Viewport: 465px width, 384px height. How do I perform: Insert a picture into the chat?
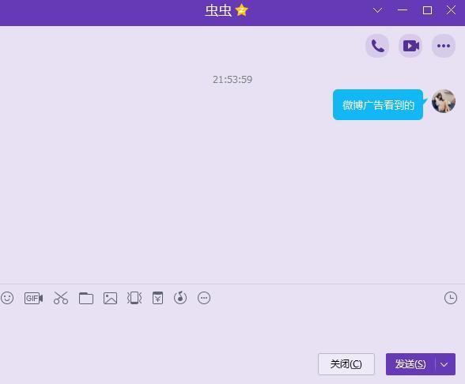point(111,298)
